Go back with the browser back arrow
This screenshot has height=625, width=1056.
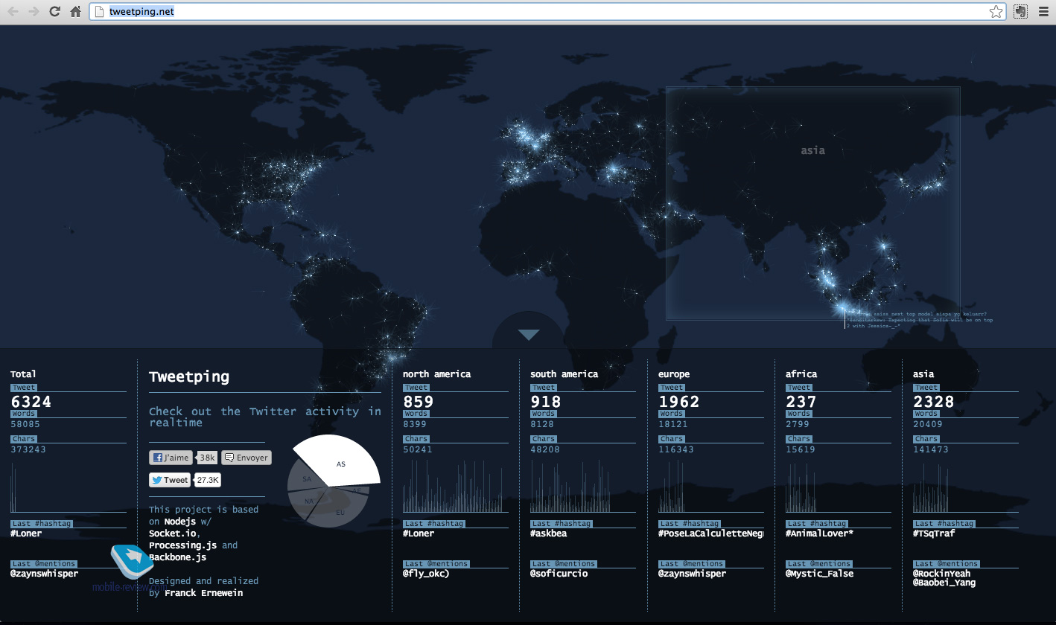(x=13, y=11)
